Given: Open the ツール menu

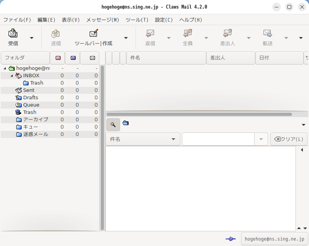Looking at the screenshot, I should [x=137, y=20].
